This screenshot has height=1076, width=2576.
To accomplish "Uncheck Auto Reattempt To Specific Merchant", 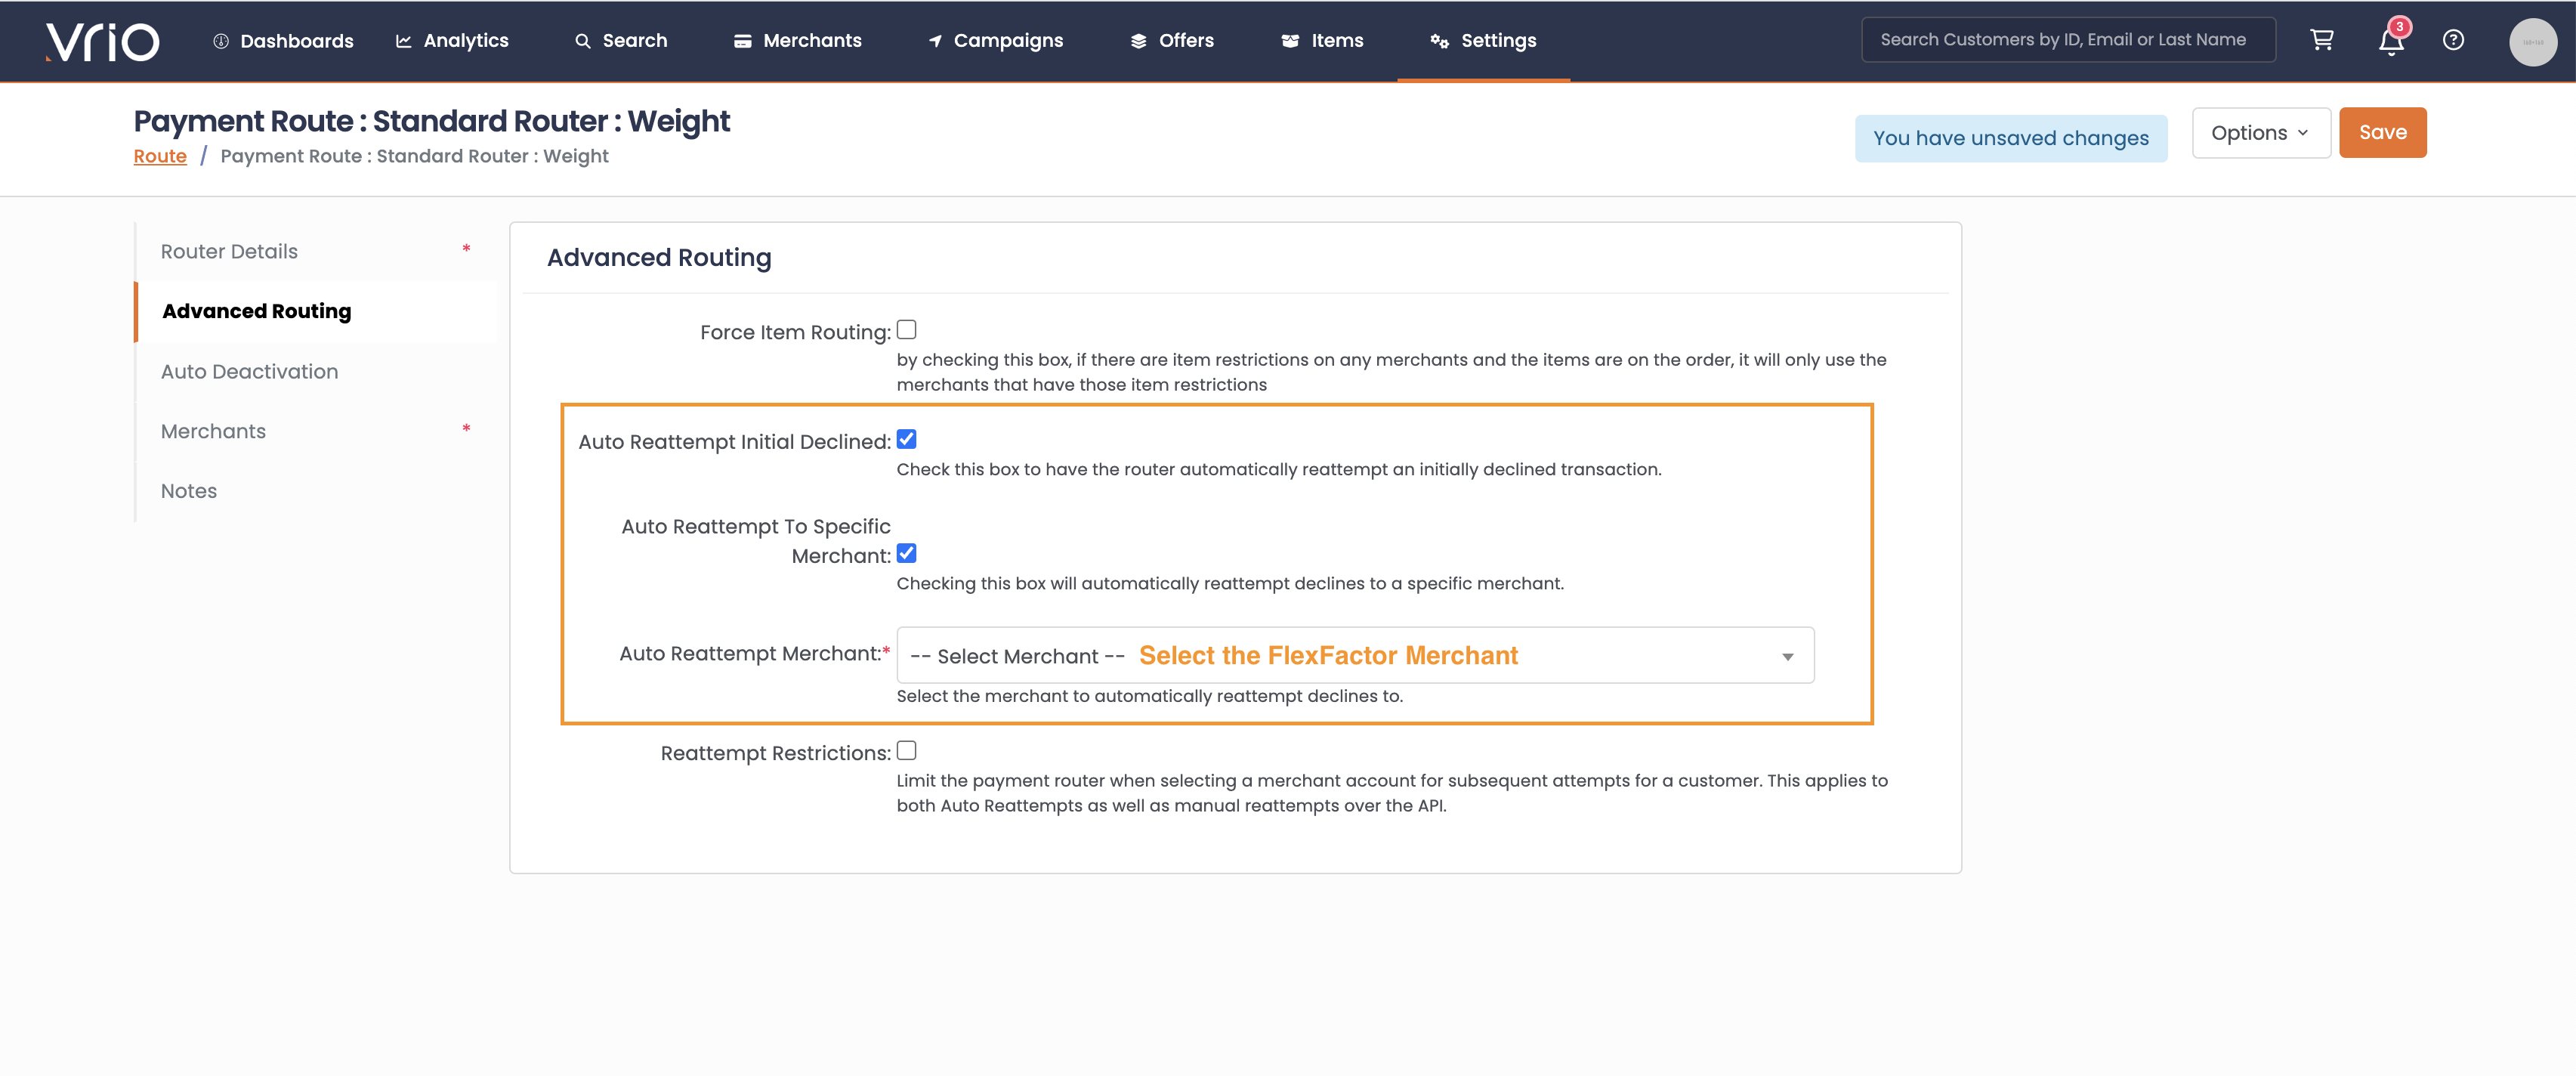I will 906,554.
